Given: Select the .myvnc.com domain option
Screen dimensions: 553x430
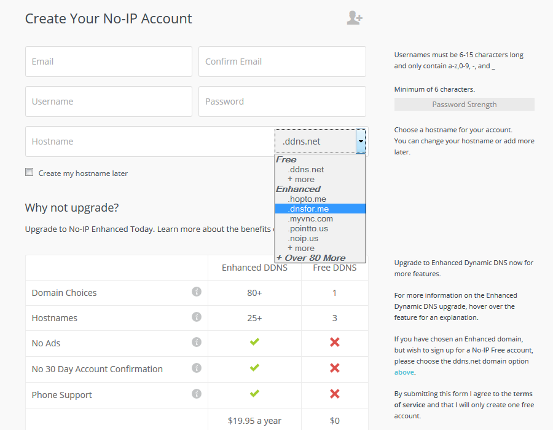Looking at the screenshot, I should [x=320, y=219].
